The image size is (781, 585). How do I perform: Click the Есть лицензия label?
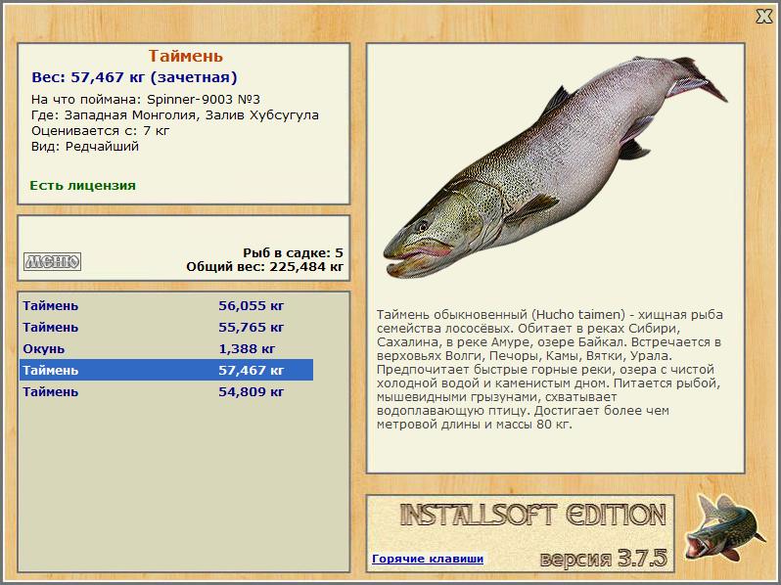[x=82, y=185]
